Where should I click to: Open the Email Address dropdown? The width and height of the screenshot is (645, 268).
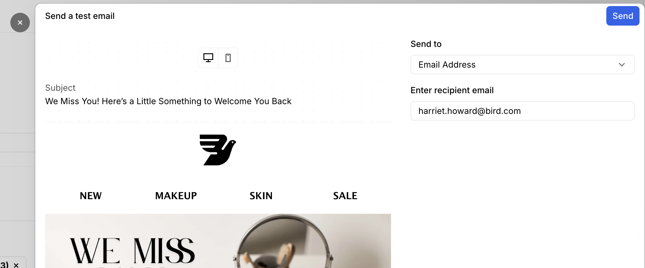point(522,65)
